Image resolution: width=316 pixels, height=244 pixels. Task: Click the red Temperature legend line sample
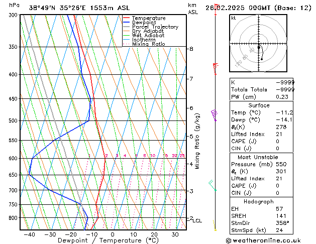pyautogui.click(x=127, y=18)
